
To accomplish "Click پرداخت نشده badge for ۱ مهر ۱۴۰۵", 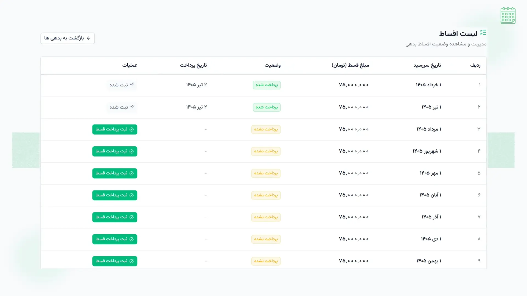I will pos(266,173).
